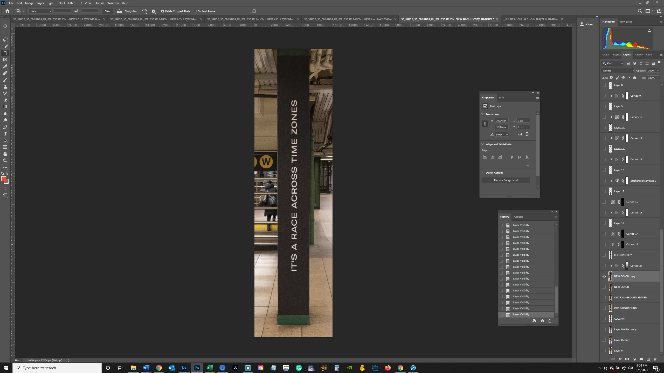This screenshot has width=664, height=373.
Task: Create new snapshot in History panel
Action: (542, 321)
